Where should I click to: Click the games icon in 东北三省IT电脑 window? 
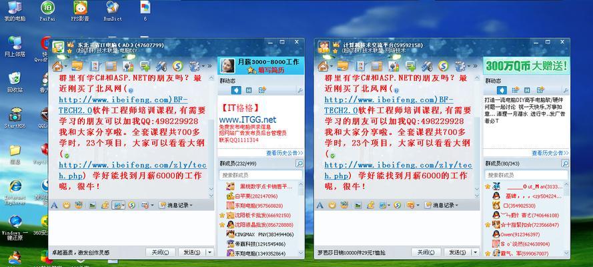(x=128, y=66)
